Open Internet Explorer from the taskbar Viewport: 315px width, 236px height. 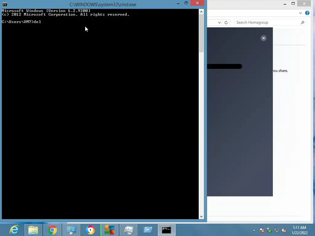(14, 230)
